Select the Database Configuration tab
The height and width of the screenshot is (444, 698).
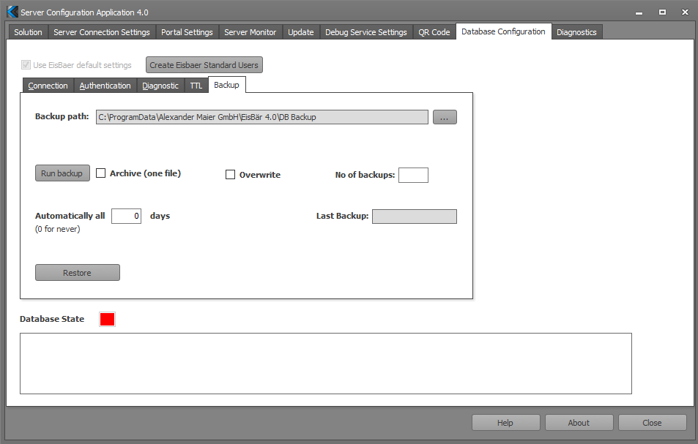coord(503,31)
